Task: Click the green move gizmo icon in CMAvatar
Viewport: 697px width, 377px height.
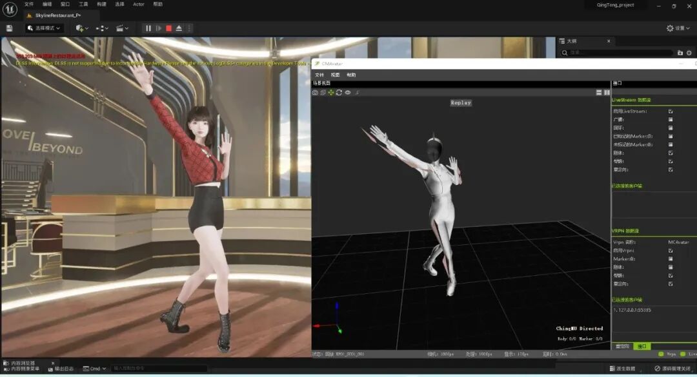Action: pyautogui.click(x=331, y=93)
